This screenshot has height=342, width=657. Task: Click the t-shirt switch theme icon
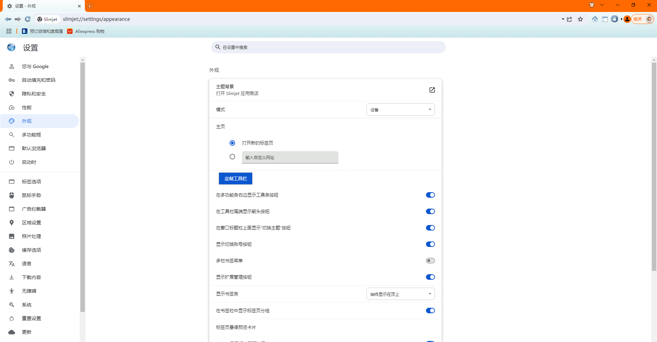coord(592,5)
